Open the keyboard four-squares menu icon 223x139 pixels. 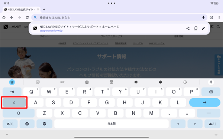pos(12,82)
